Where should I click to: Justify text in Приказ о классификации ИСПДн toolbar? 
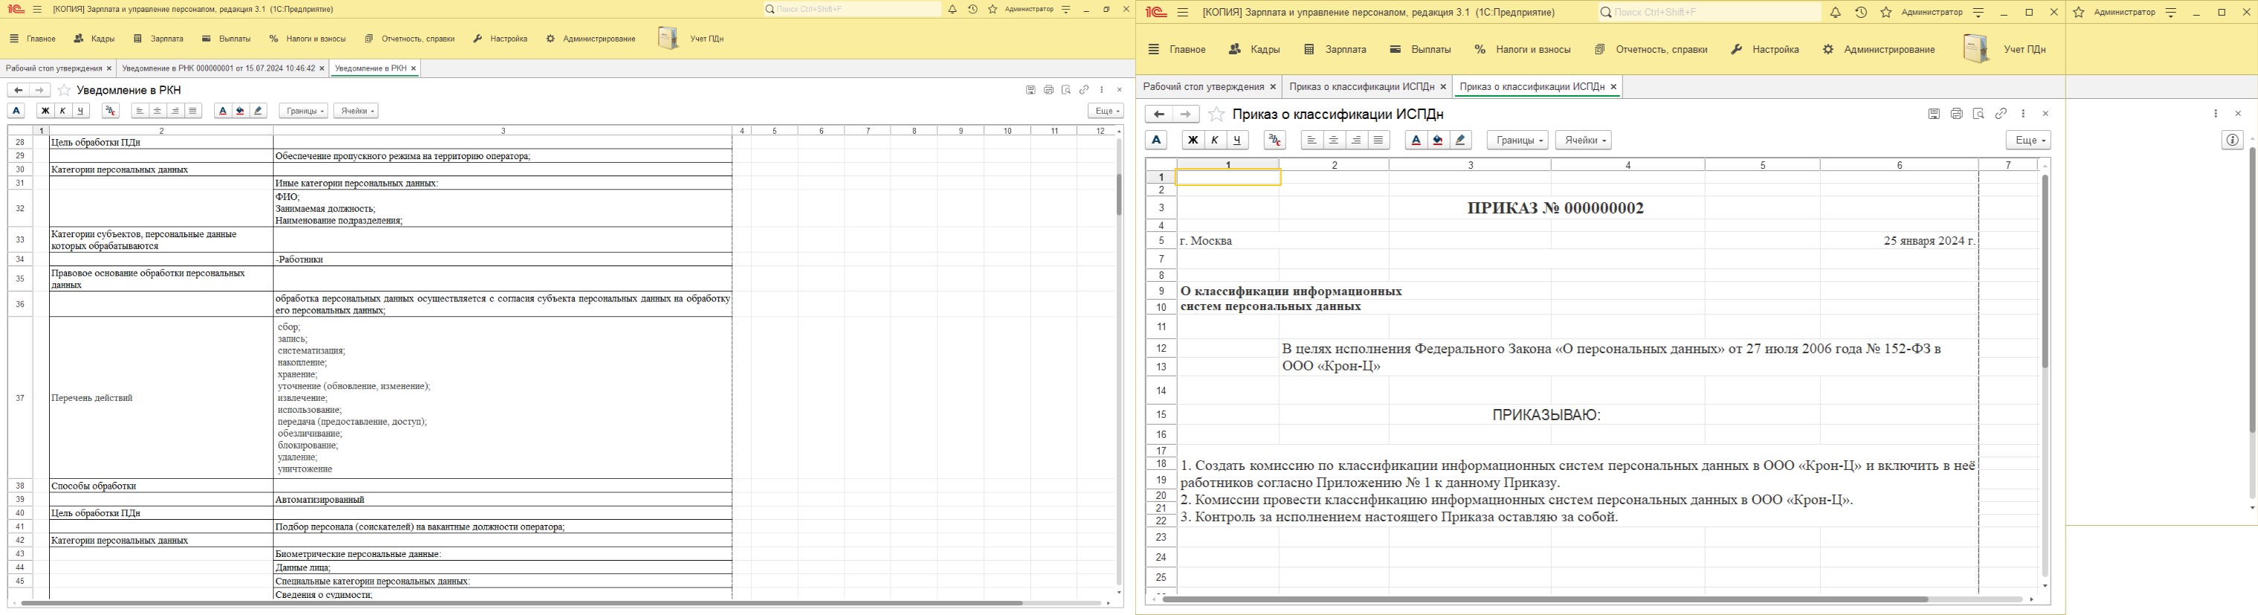(1379, 141)
